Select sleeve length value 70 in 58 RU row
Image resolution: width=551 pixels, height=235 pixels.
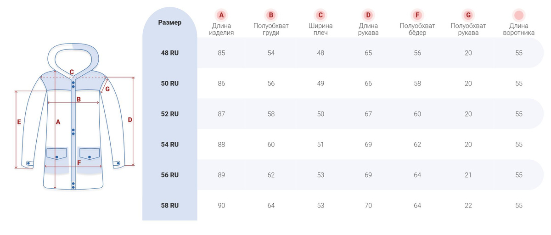(368, 205)
